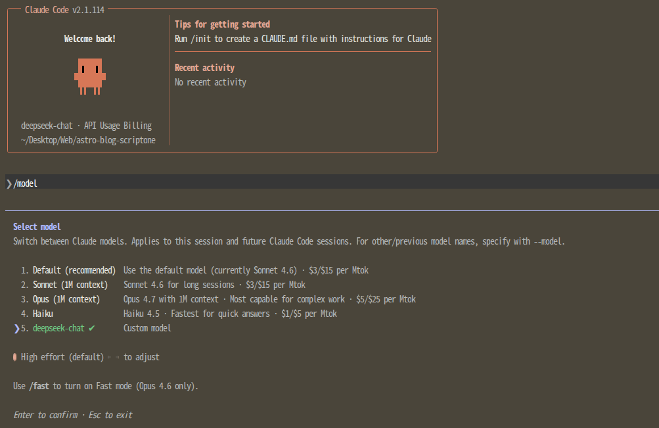Image resolution: width=659 pixels, height=428 pixels.
Task: Click the ~/Desktop/Web/astro-blog-scriptone path
Action: (x=88, y=140)
